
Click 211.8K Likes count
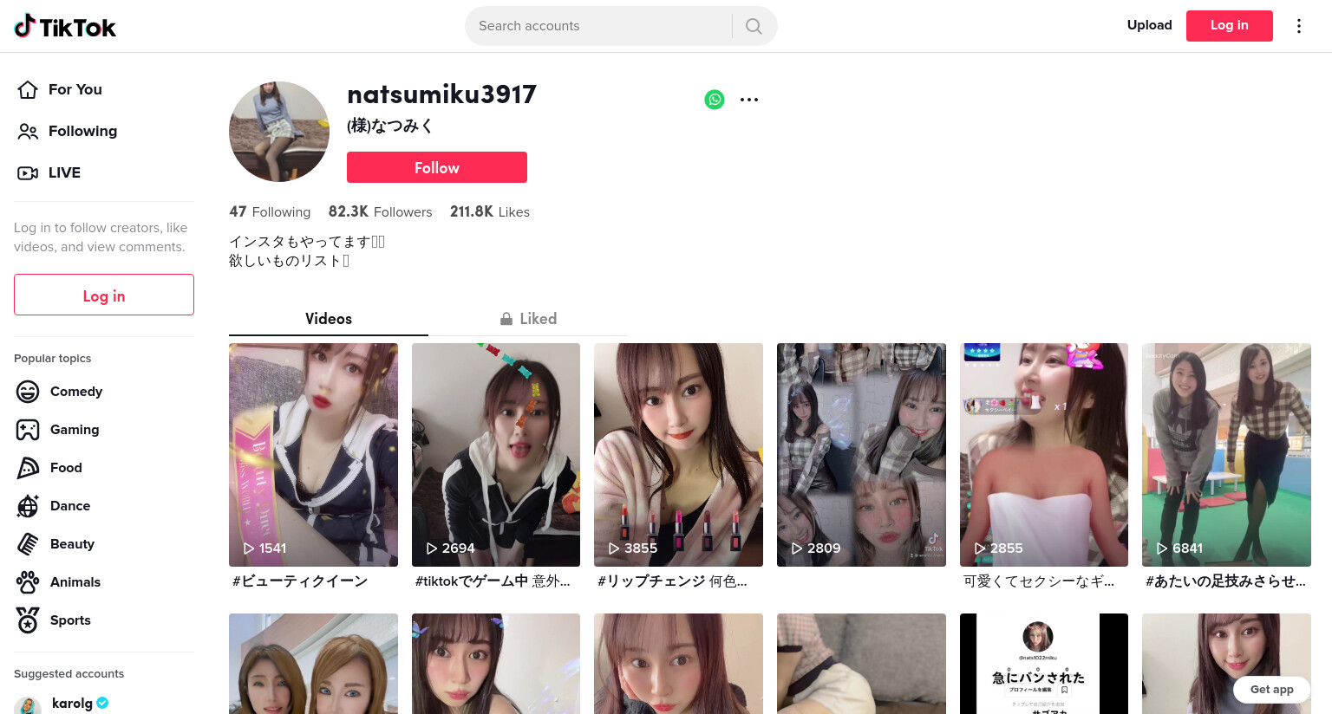tap(490, 211)
